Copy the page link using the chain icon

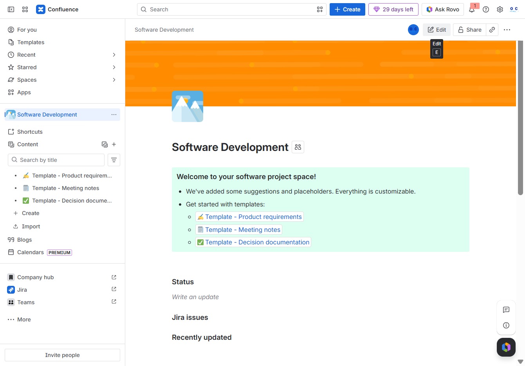click(x=492, y=30)
